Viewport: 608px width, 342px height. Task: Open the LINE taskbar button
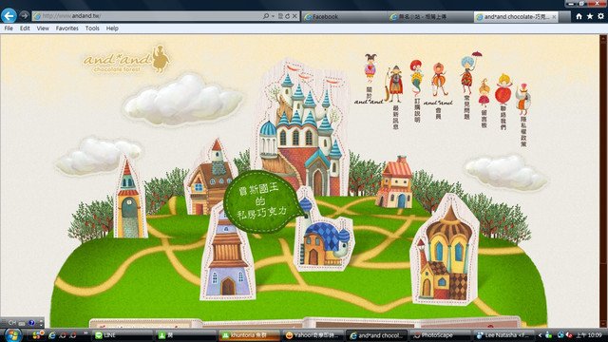[122, 335]
